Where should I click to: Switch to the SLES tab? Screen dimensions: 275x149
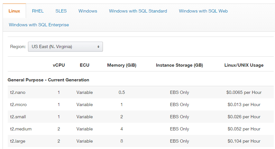point(61,11)
